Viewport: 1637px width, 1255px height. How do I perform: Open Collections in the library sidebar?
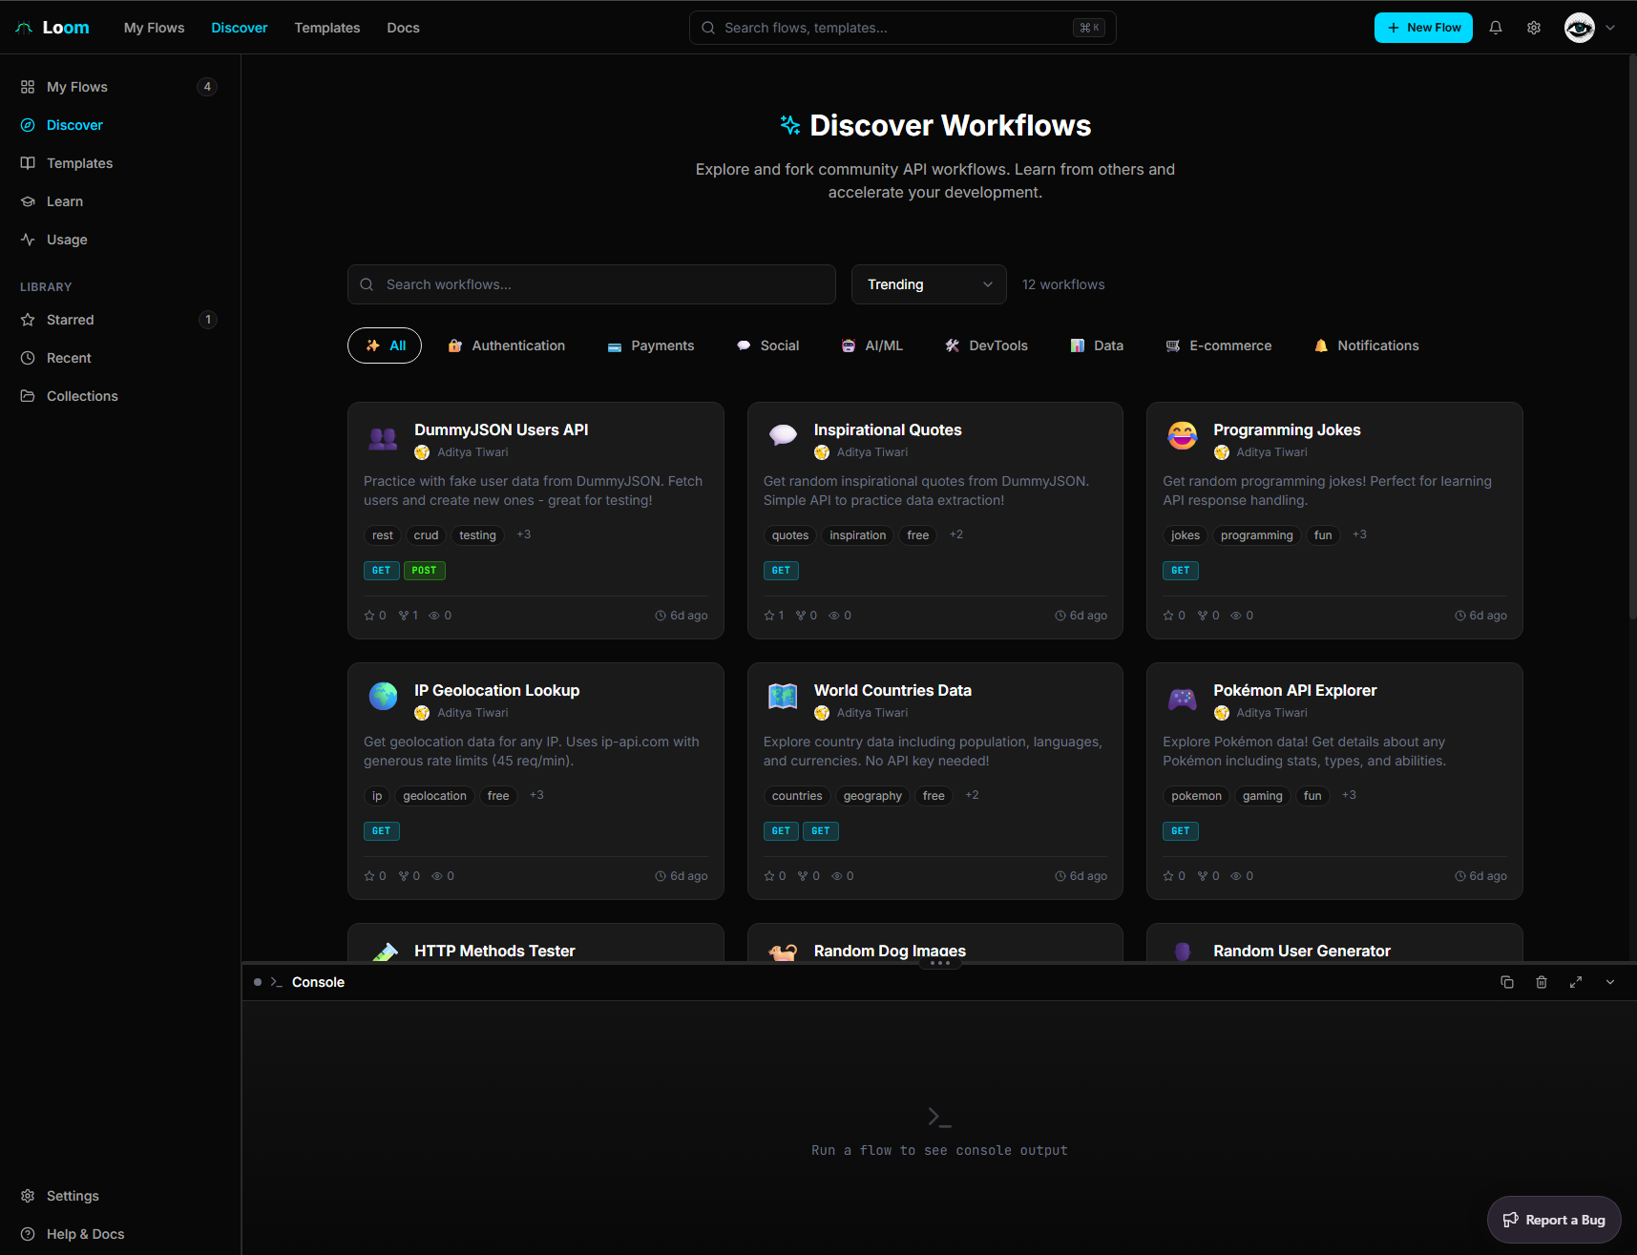pos(82,395)
